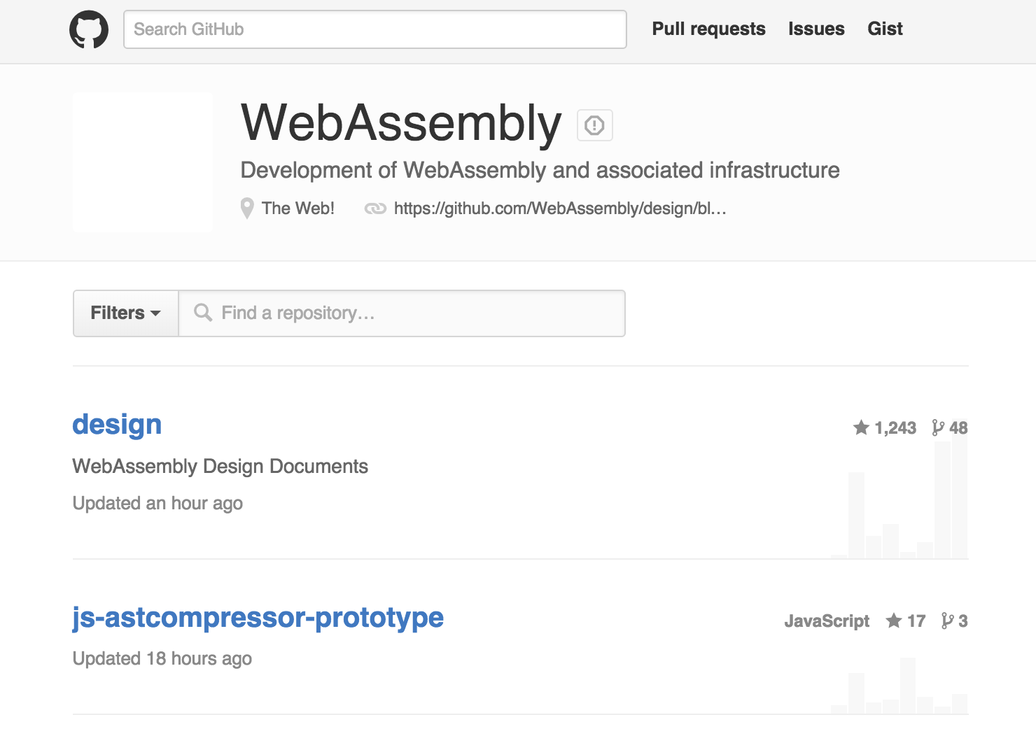Image resolution: width=1036 pixels, height=743 pixels.
Task: Click the GitHub octocat logo
Action: (x=90, y=29)
